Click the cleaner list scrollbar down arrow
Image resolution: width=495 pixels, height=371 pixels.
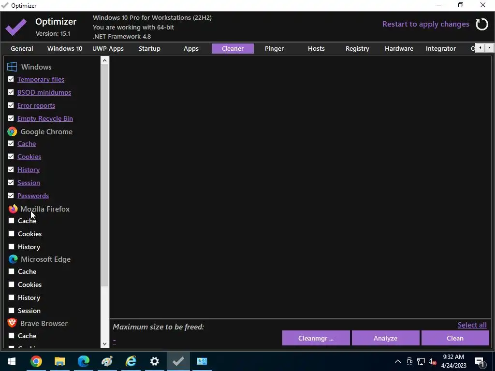coord(105,344)
